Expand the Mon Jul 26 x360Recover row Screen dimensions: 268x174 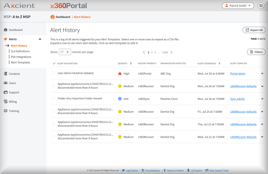tap(262, 86)
